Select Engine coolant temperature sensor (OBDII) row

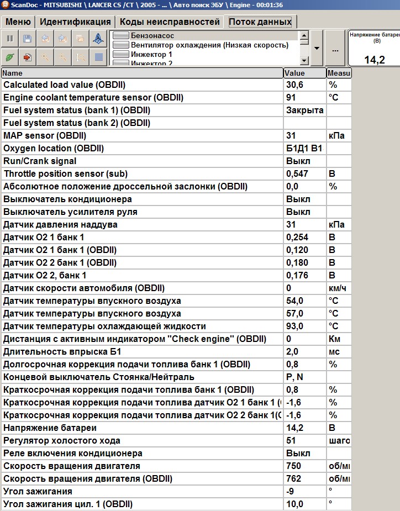pos(176,97)
